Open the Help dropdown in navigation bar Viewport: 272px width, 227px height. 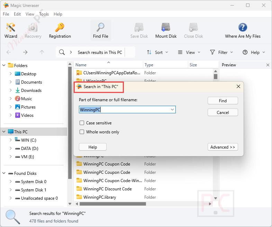click(x=254, y=52)
